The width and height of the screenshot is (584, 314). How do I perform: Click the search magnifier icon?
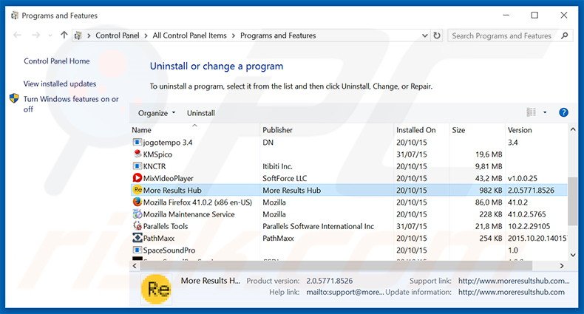click(565, 35)
